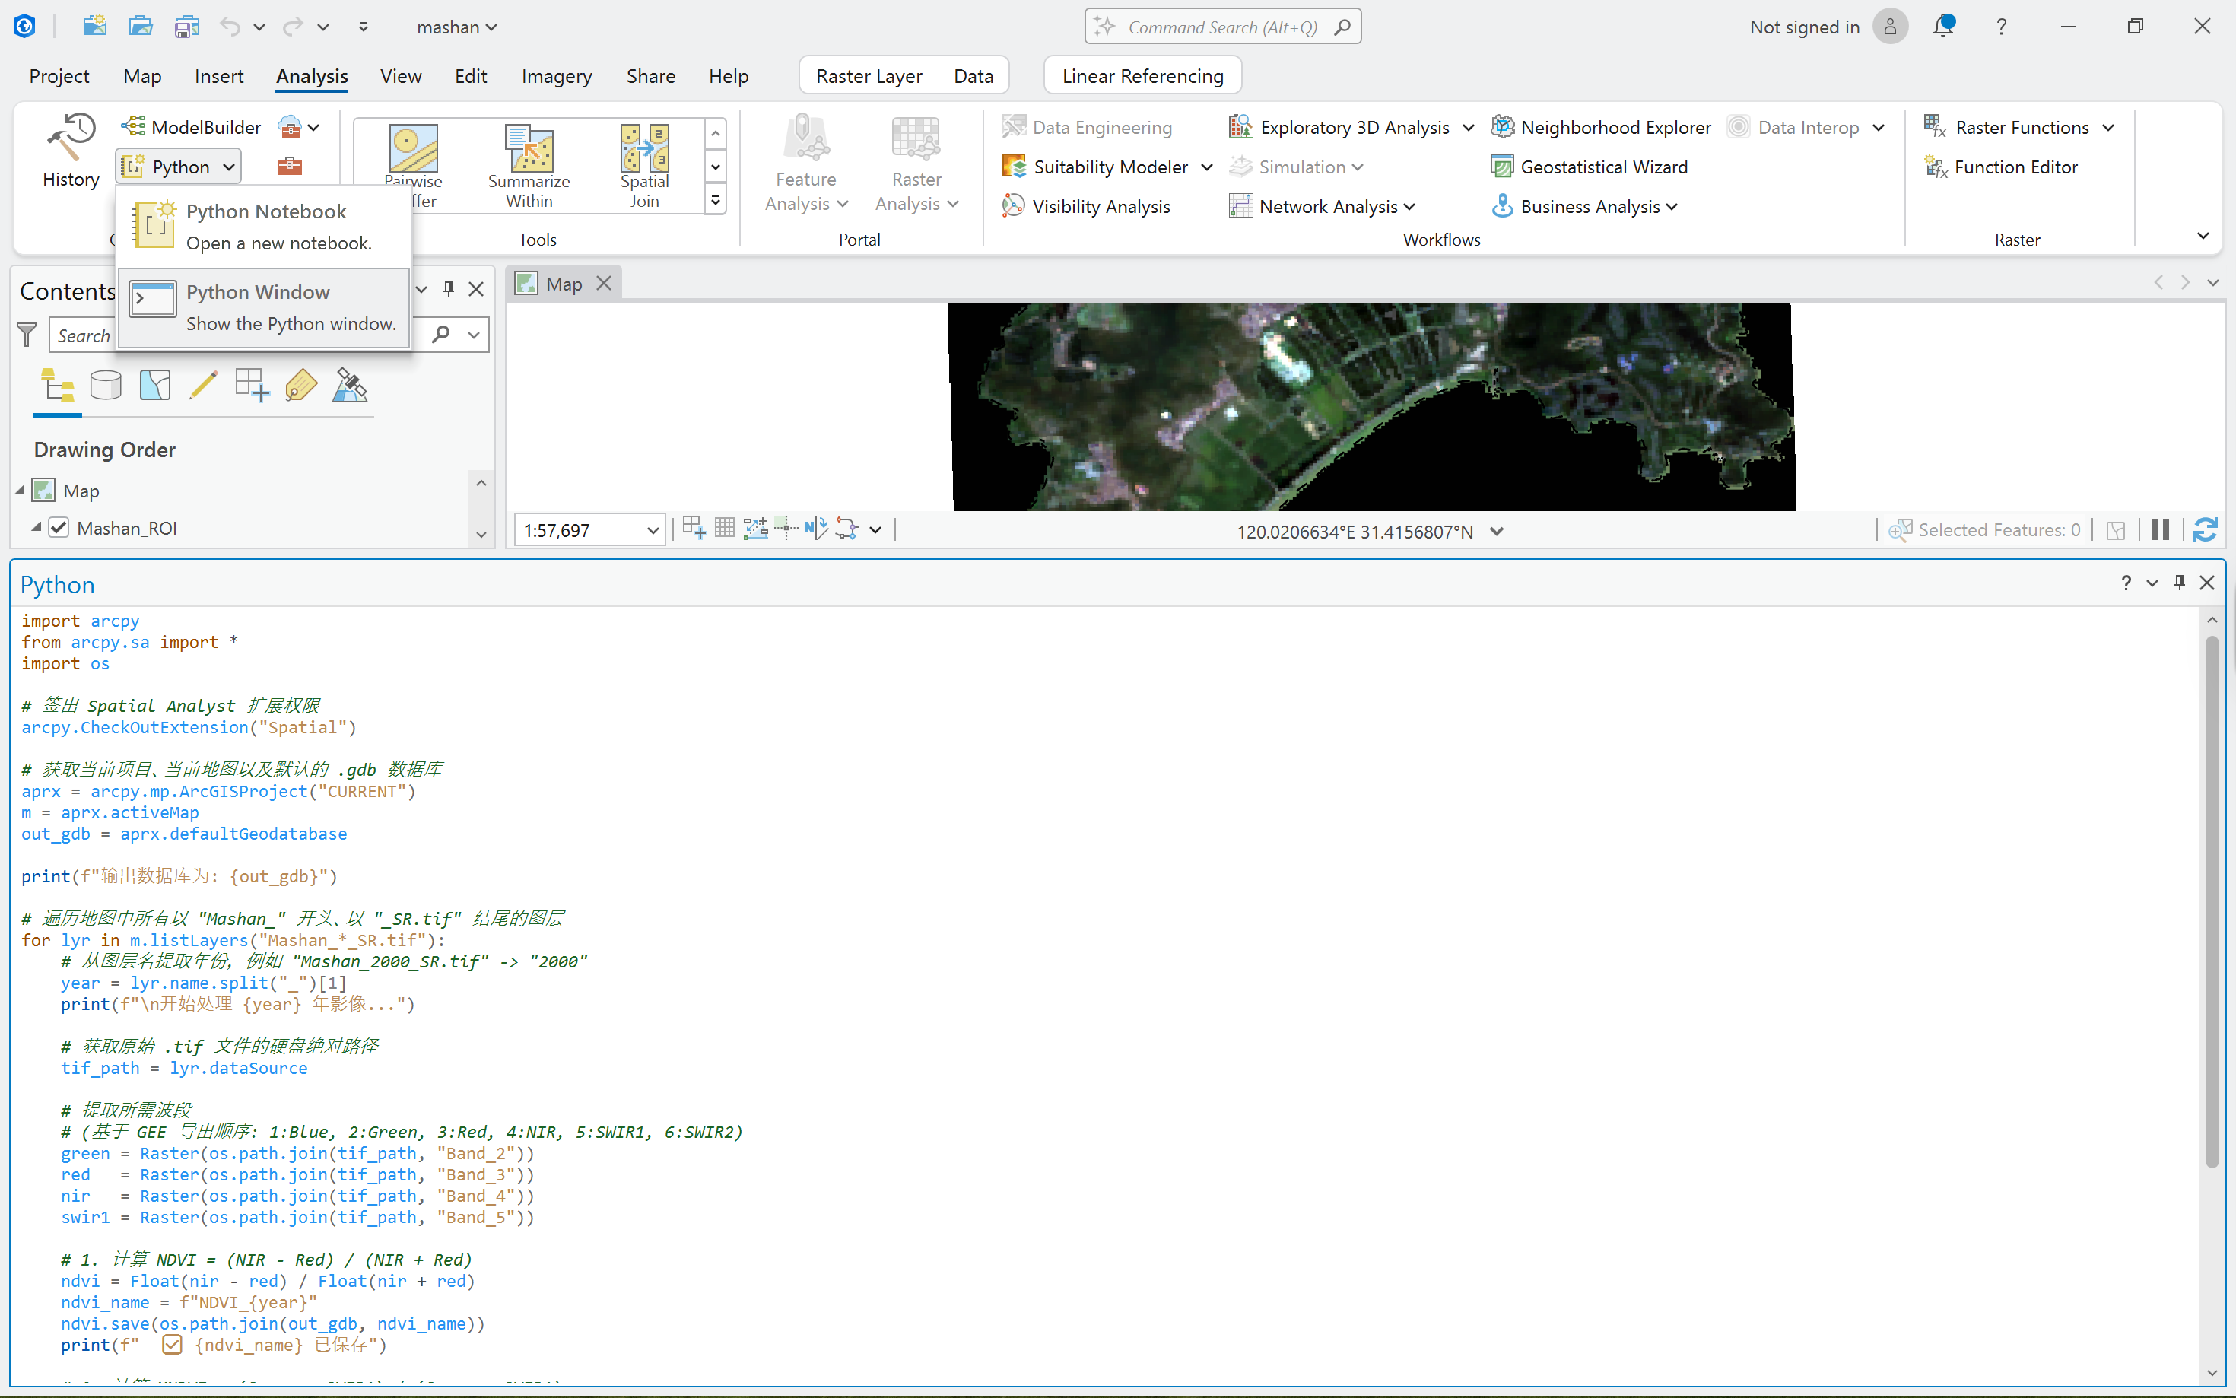The height and width of the screenshot is (1398, 2236).
Task: Save the project with the save icon
Action: click(x=187, y=26)
